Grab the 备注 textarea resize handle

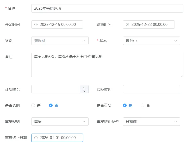[182, 76]
